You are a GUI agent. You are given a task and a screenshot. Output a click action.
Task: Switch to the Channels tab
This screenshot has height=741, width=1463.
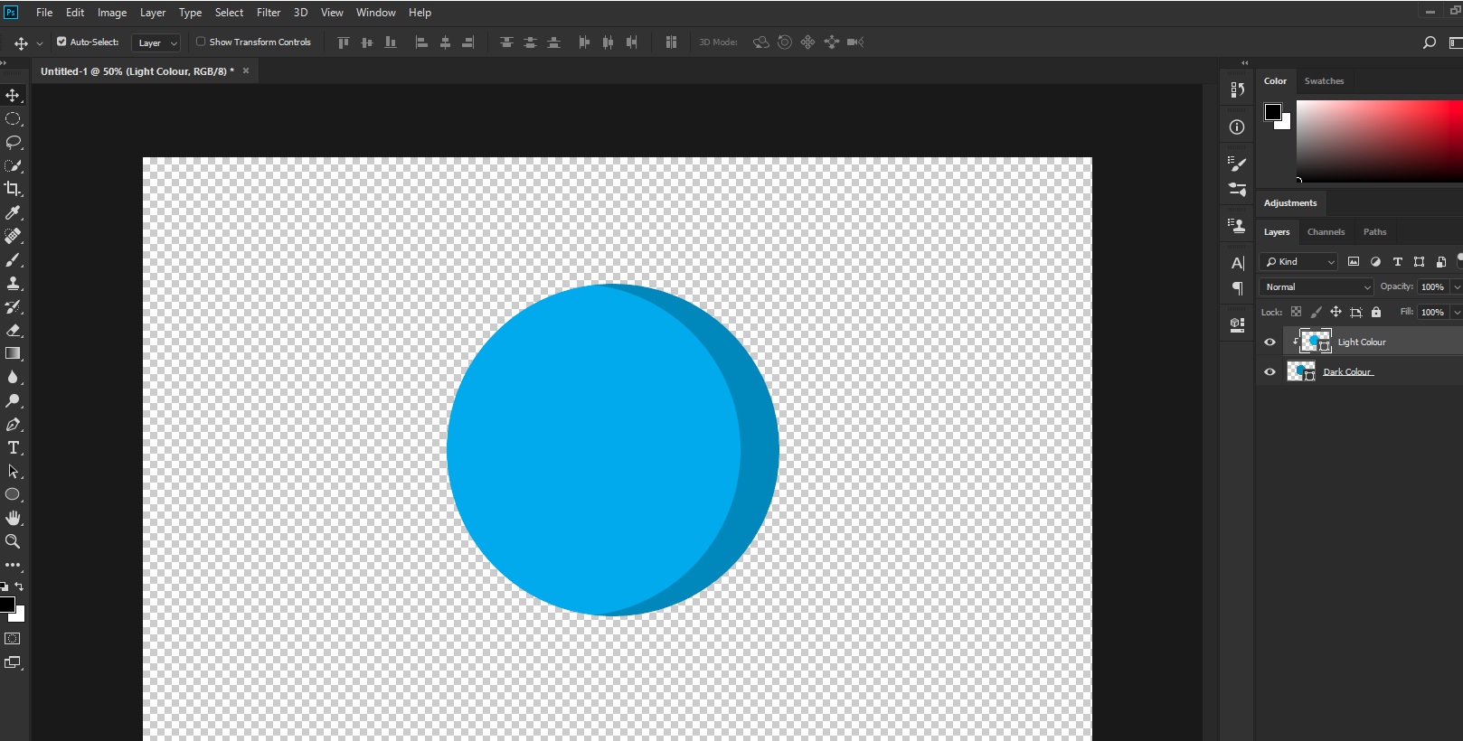pyautogui.click(x=1326, y=232)
